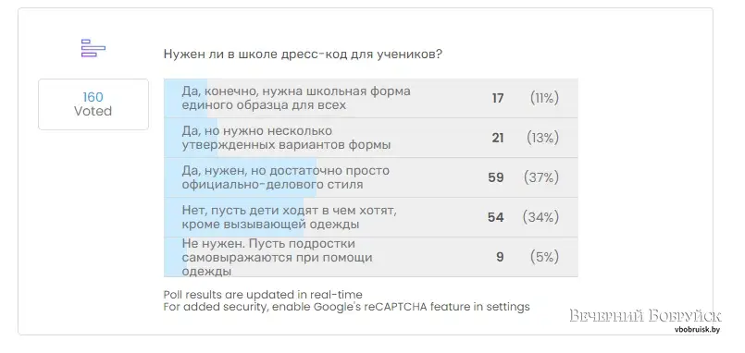Click the 34% percentage label
Screen dimensions: 745x353
pyautogui.click(x=540, y=217)
